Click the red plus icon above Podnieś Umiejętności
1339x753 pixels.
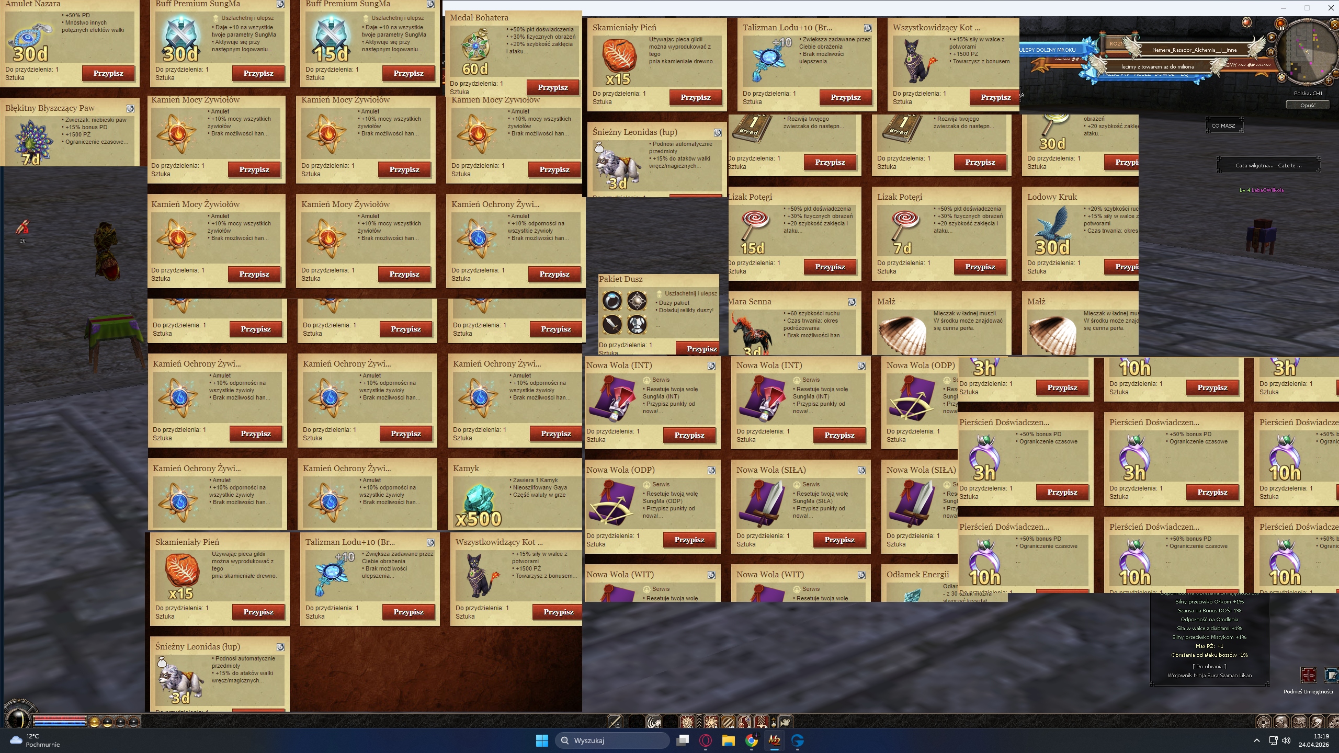pos(1308,675)
